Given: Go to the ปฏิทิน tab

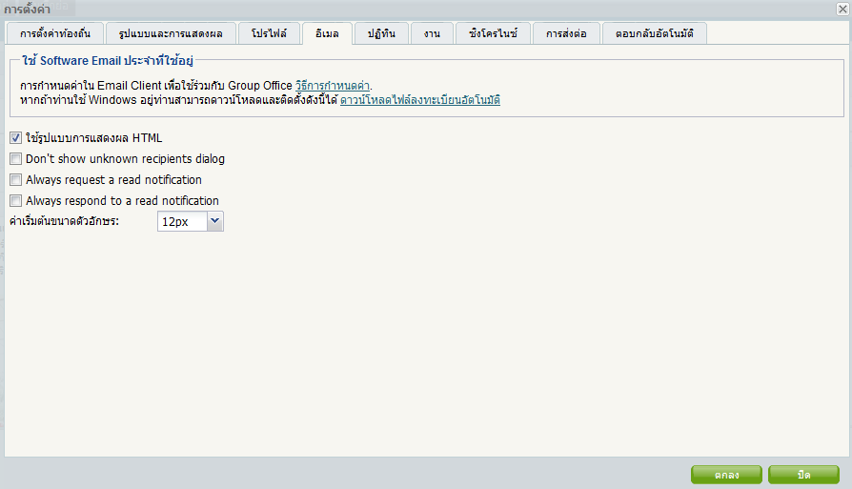Looking at the screenshot, I should [381, 33].
